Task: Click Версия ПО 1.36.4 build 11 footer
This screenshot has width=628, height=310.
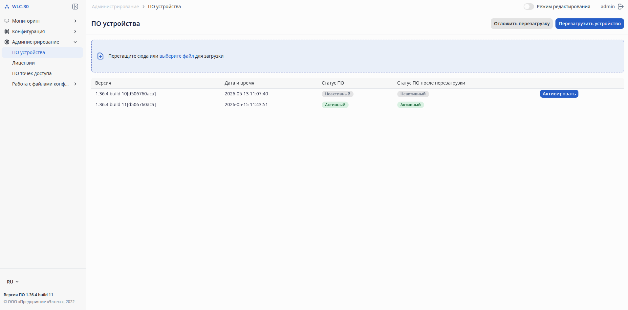Action: click(28, 295)
